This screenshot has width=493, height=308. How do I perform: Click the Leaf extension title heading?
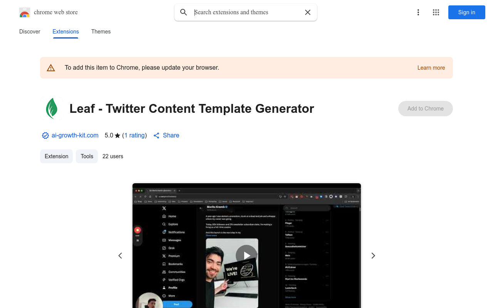[x=192, y=109]
